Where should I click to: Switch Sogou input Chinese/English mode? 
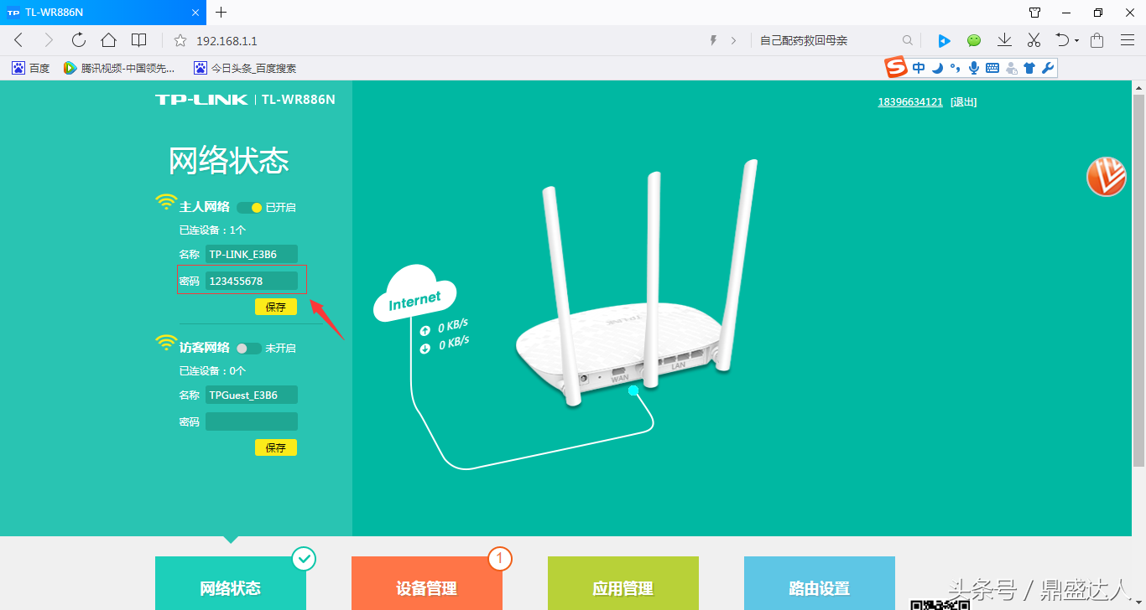pyautogui.click(x=919, y=68)
